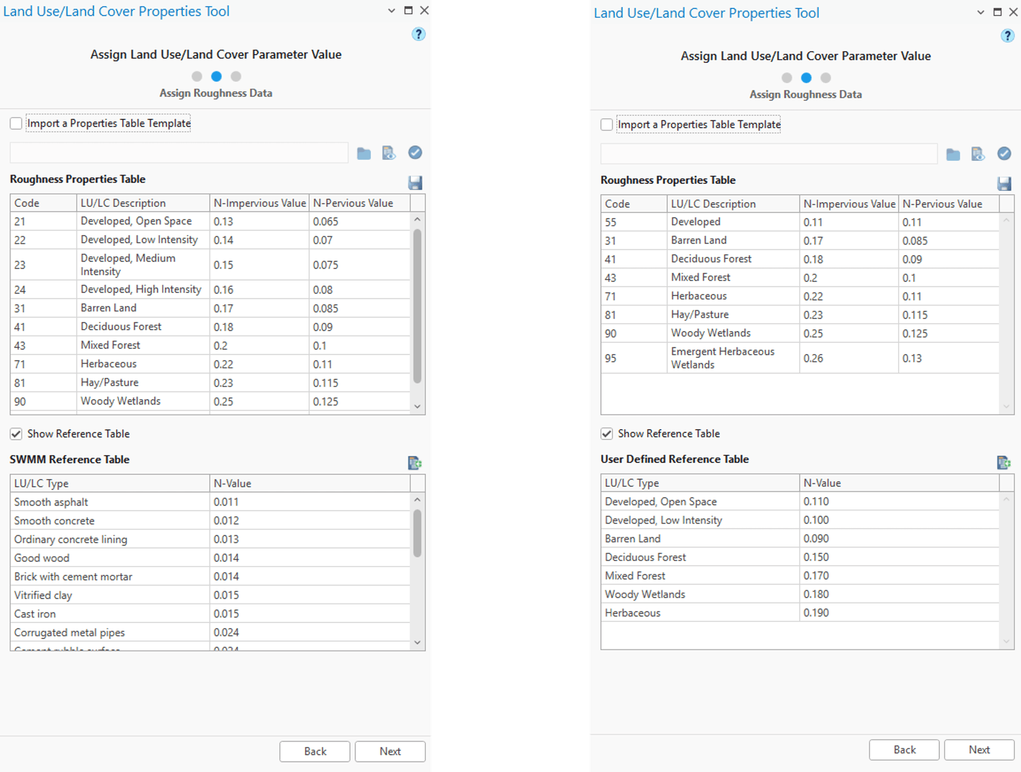Preview the selected properties table template

389,153
